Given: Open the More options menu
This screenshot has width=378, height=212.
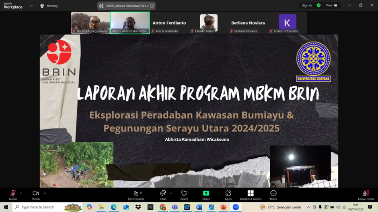Looking at the screenshot, I should pos(273,195).
